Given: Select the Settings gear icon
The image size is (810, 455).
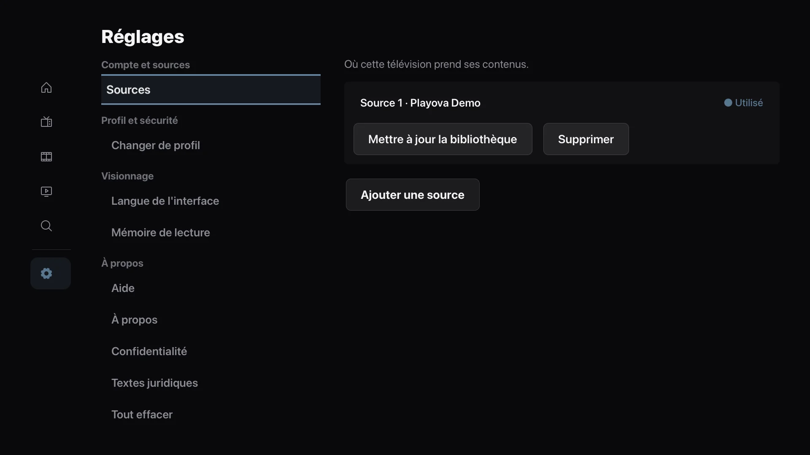Looking at the screenshot, I should pos(51,273).
